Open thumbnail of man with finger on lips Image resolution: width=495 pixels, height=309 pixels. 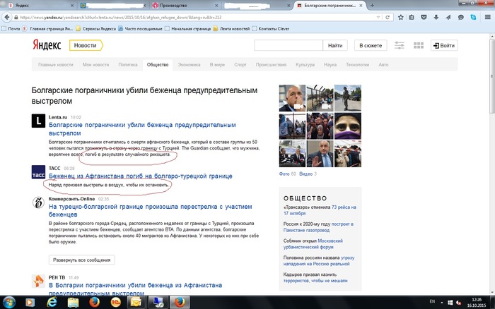coord(292,98)
